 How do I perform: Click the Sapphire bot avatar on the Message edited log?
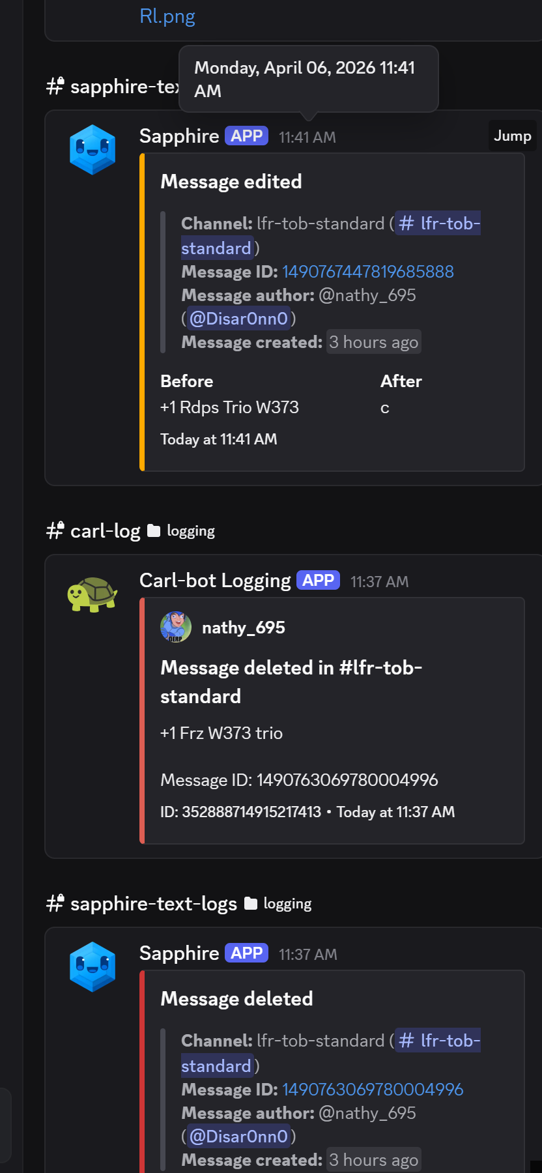(93, 149)
